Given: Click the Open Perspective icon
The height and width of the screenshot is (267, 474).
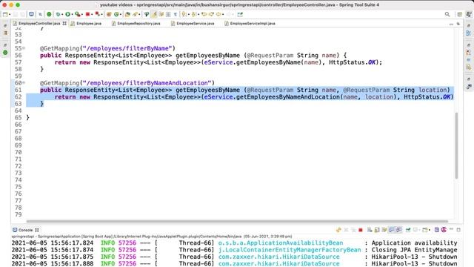Looking at the screenshot, I should (x=459, y=14).
